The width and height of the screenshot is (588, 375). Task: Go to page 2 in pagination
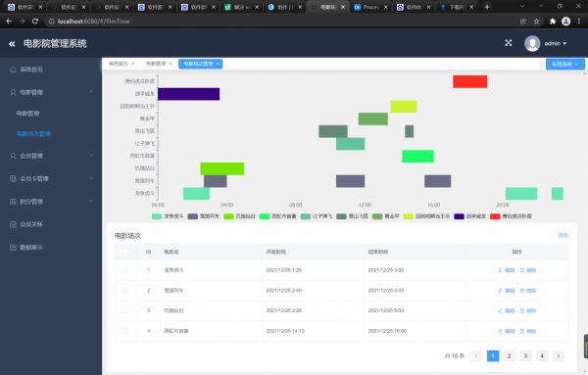click(509, 355)
